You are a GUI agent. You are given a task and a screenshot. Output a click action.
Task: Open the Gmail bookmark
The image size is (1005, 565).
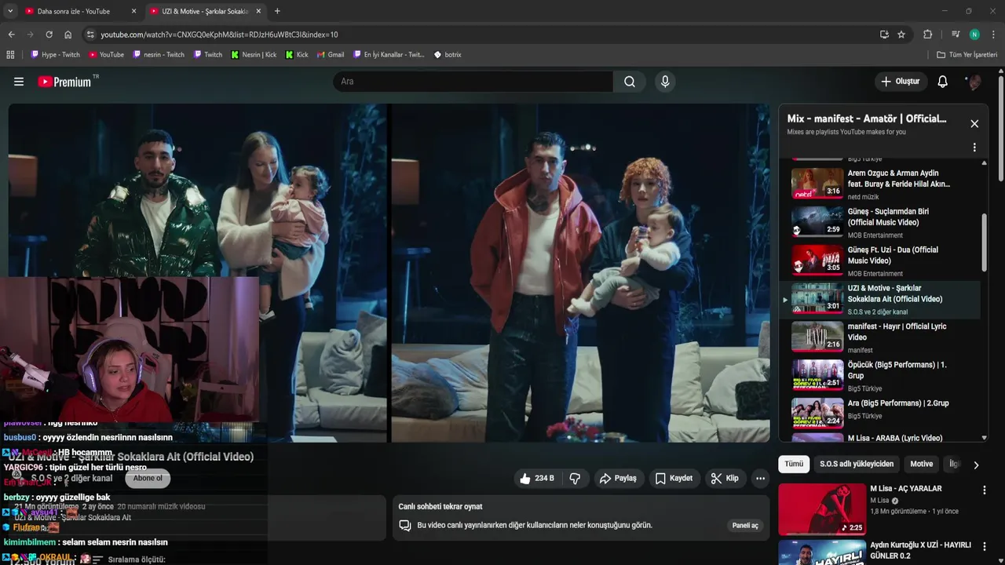[x=331, y=55]
